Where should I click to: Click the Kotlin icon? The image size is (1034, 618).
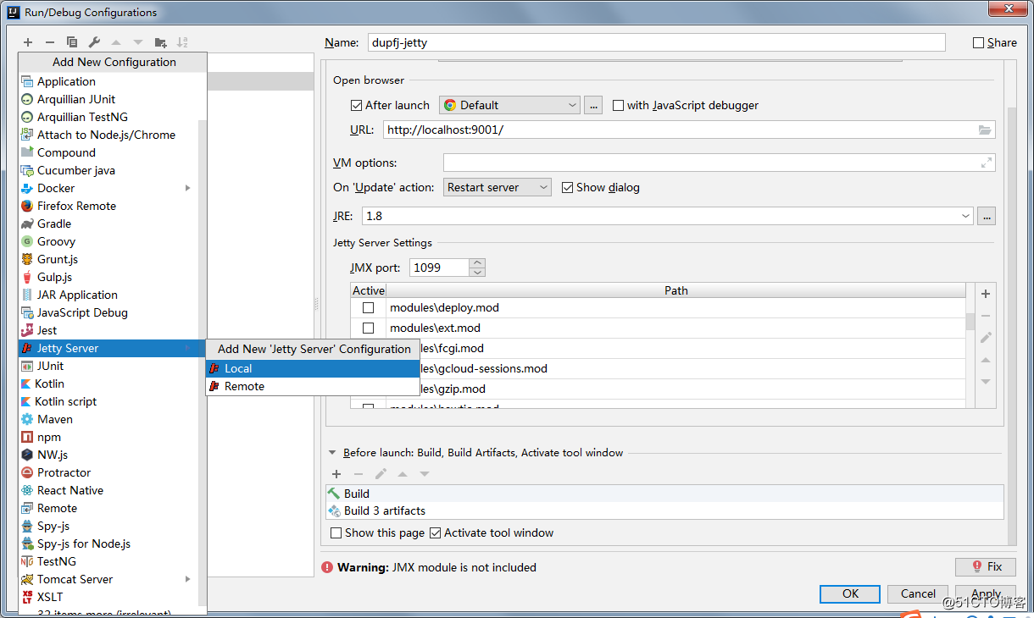(27, 383)
